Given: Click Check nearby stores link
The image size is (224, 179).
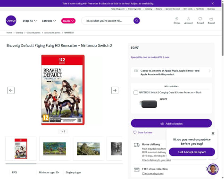Looking at the screenshot, I should click(x=153, y=173).
